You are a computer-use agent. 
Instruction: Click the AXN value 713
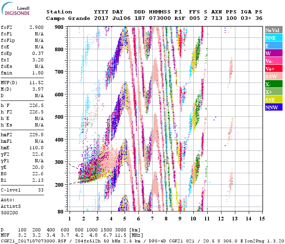click(217, 18)
